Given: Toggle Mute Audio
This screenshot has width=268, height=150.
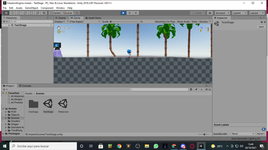Looking at the screenshot, I should pyautogui.click(x=183, y=22).
